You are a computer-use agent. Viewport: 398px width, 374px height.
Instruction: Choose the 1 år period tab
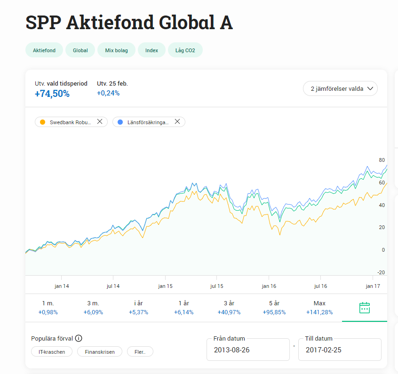click(x=183, y=308)
